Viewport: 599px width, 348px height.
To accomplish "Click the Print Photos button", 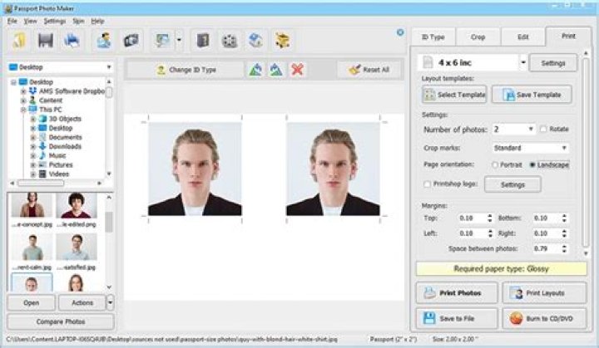I will (456, 293).
